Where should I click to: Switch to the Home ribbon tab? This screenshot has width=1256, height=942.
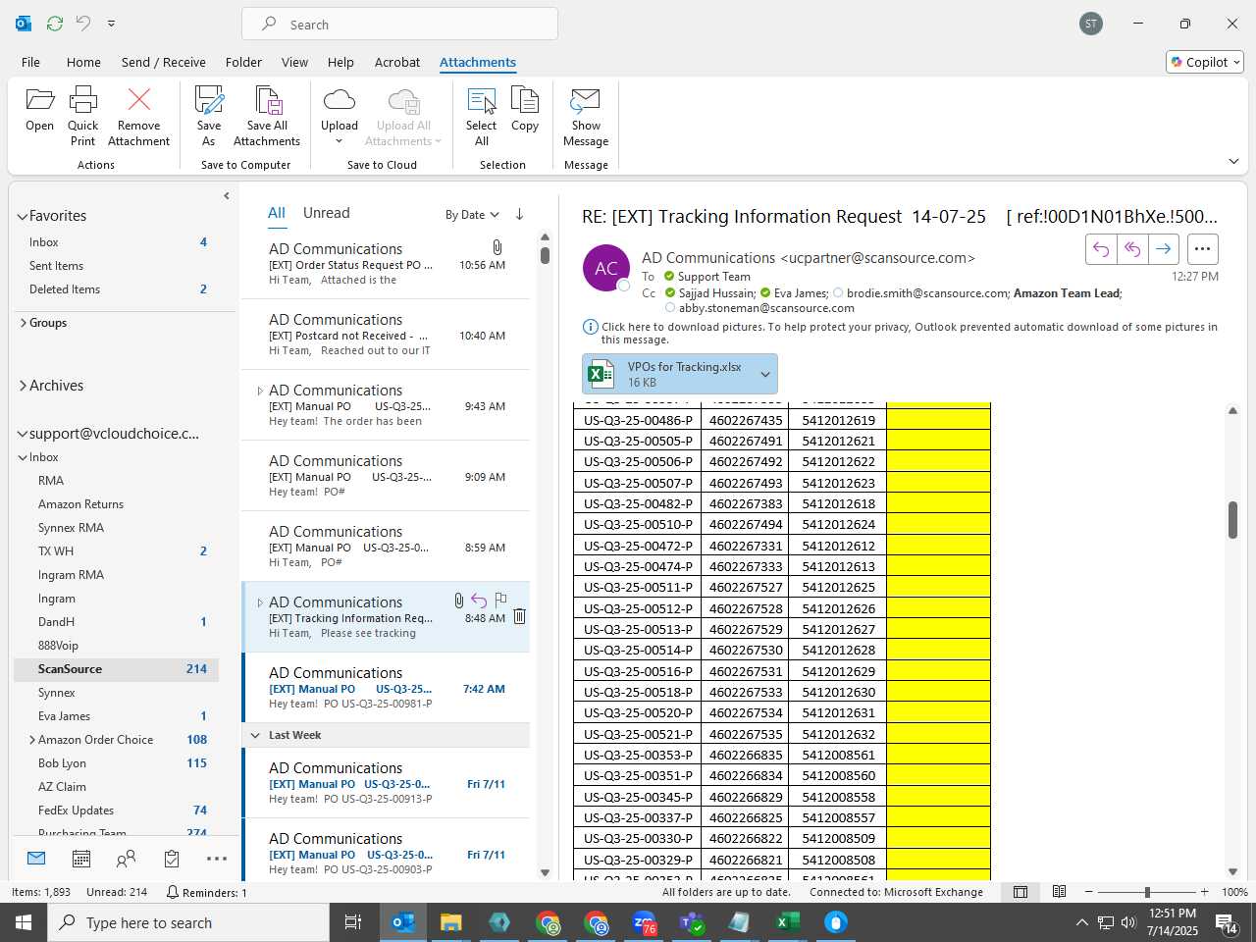pyautogui.click(x=83, y=62)
